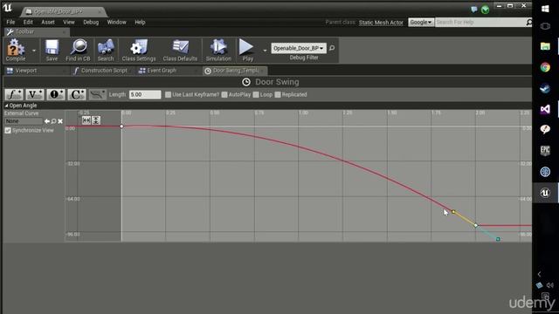
Task: Open Epic Games Launcher from taskbar
Action: [x=545, y=151]
